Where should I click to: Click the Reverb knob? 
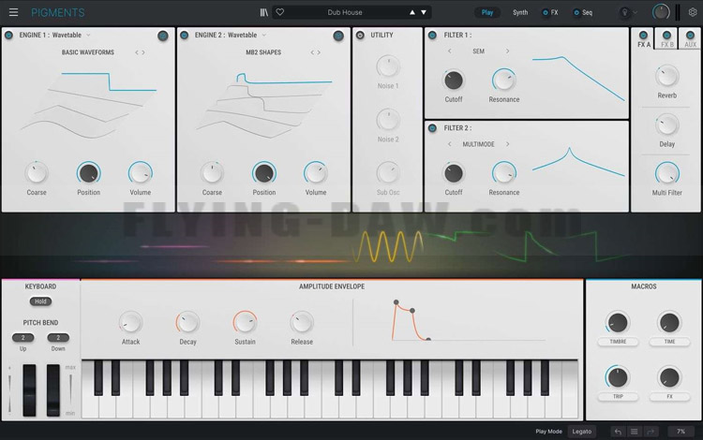coord(666,76)
